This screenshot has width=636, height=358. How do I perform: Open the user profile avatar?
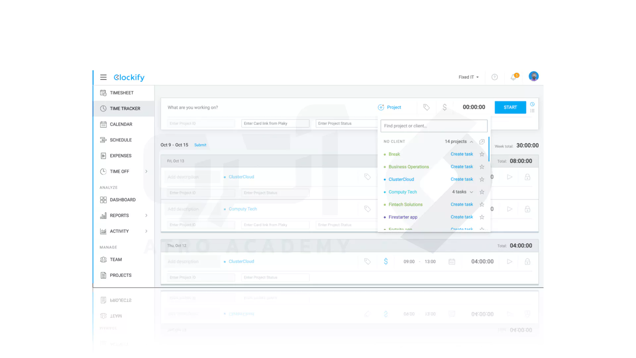click(534, 76)
